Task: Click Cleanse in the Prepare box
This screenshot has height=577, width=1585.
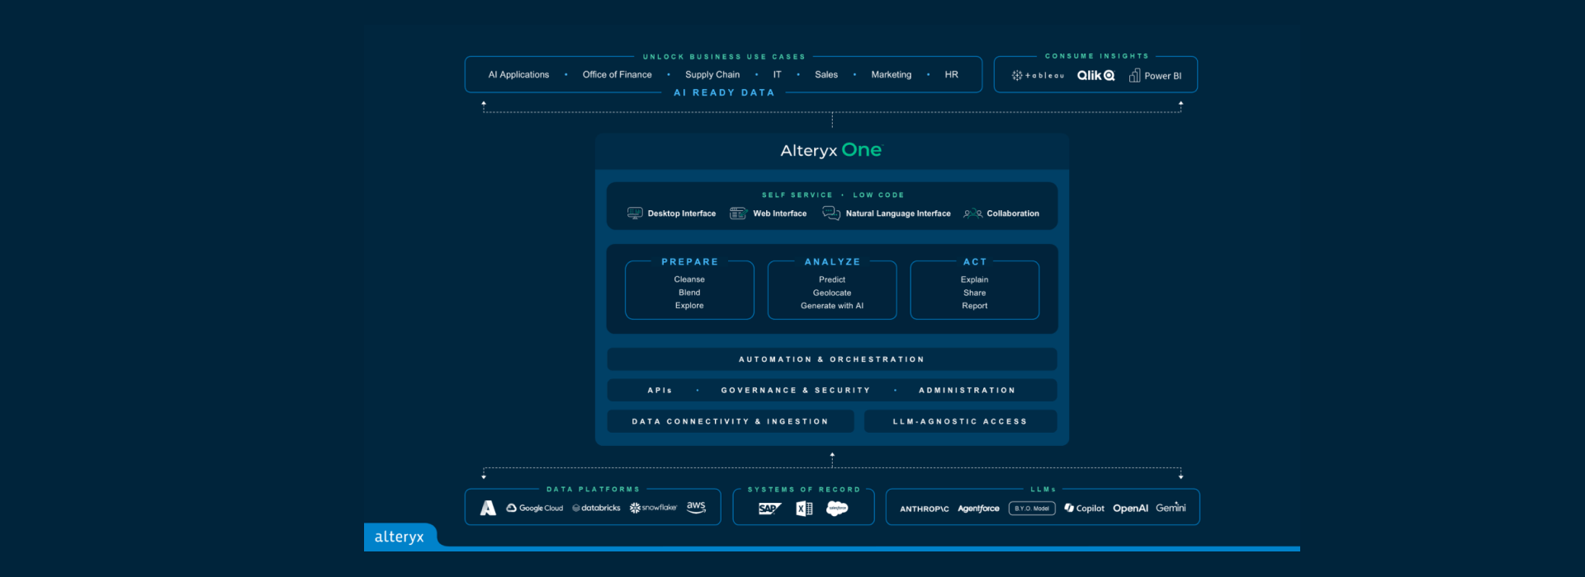Action: pos(689,279)
